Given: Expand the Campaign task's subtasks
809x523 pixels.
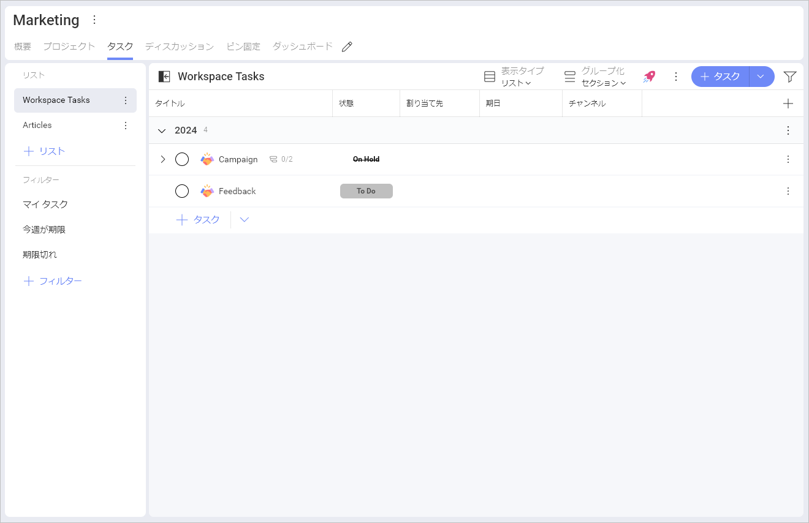Looking at the screenshot, I should coord(162,159).
